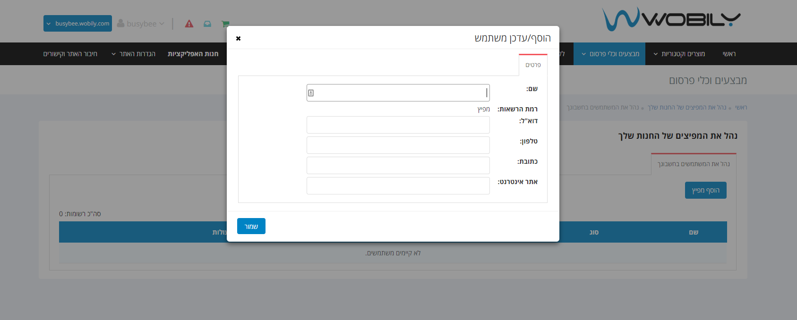The width and height of the screenshot is (797, 320).
Task: Focus the דוא"ל email field
Action: (398, 125)
